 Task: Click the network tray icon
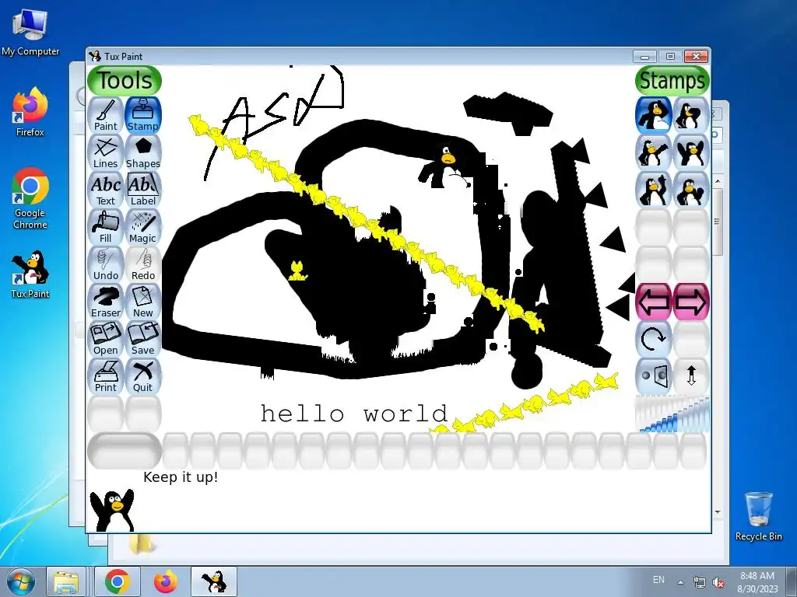point(700,582)
